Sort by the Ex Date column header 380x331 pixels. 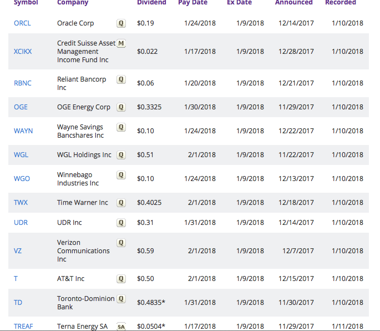(x=239, y=3)
